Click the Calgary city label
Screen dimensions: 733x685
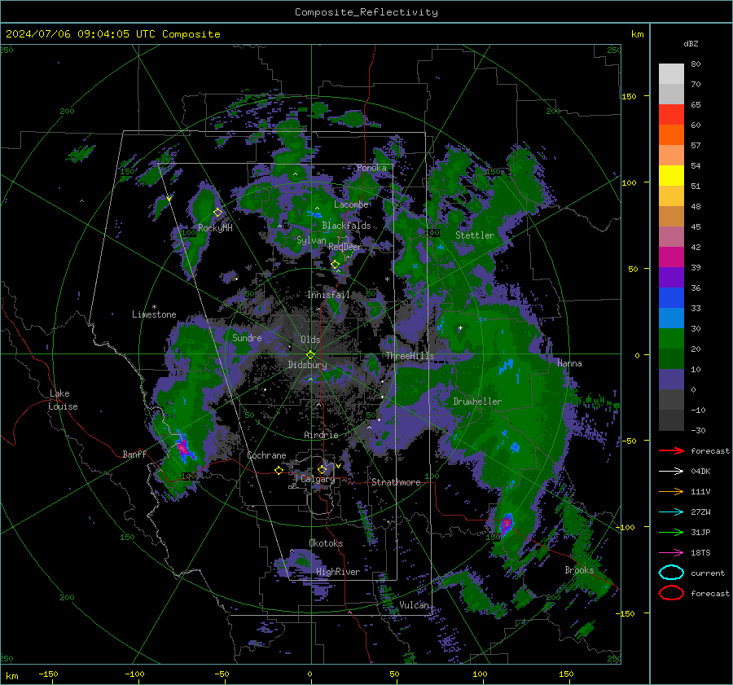coord(318,479)
